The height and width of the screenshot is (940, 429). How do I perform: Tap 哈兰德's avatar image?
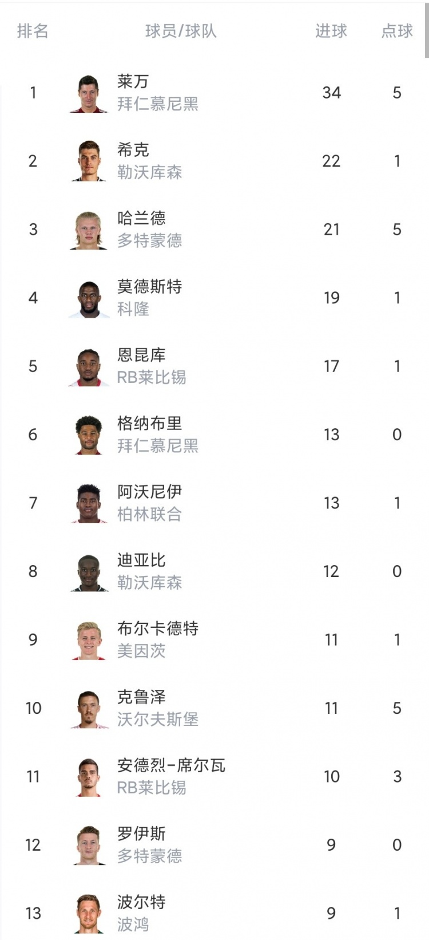(x=89, y=230)
